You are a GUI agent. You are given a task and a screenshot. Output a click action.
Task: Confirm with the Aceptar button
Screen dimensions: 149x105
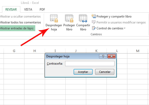point(83,72)
